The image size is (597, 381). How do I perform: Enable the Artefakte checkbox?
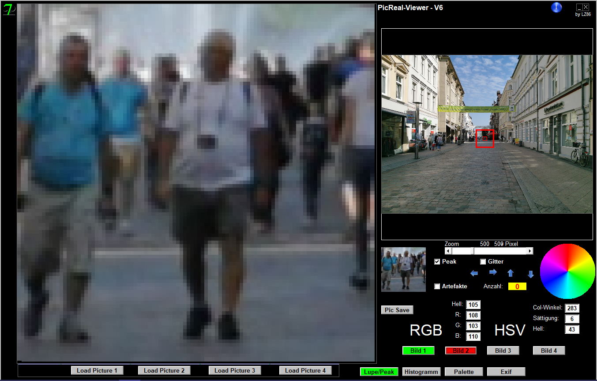[437, 287]
